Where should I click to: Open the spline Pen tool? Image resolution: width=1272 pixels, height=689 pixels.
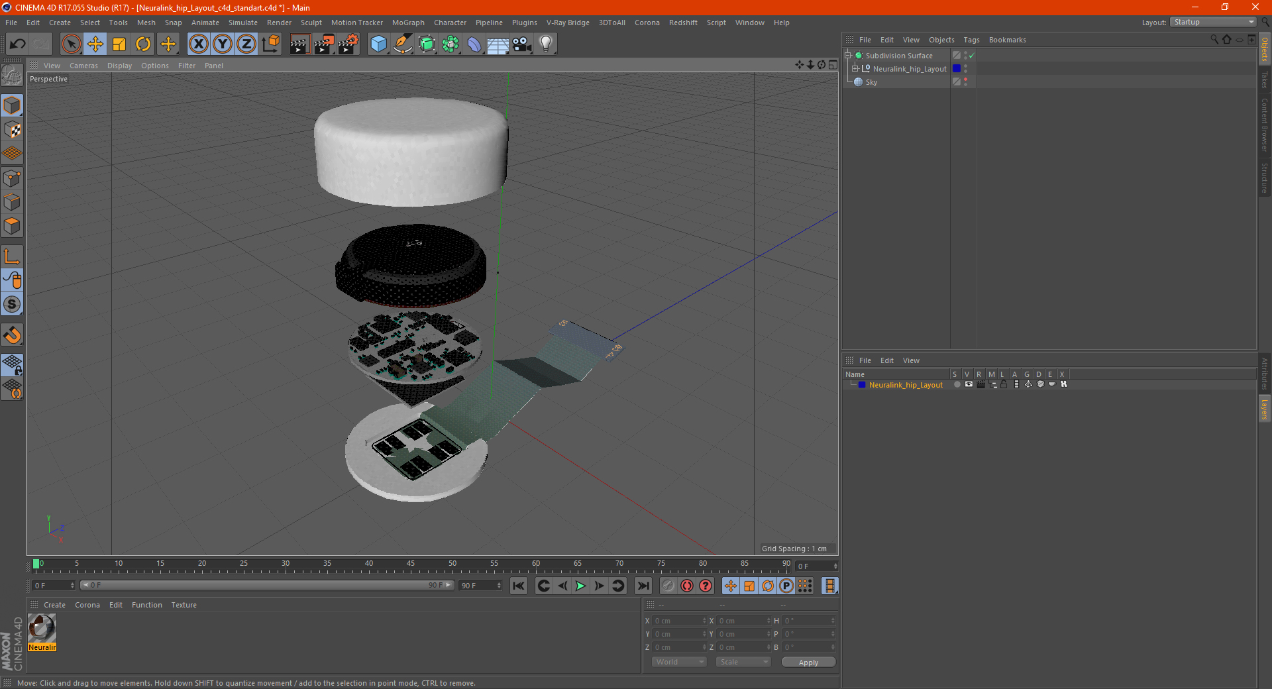point(403,44)
